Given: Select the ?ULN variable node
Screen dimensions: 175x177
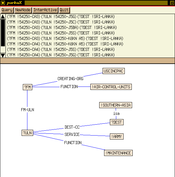Looking at the screenshot, I should click(x=27, y=133).
